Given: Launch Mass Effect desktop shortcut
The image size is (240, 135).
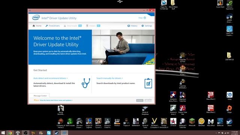Looking at the screenshot, I should click(211, 122).
